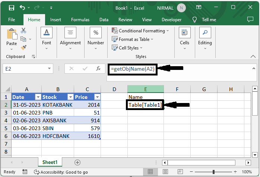Open Accessibility: Good to go checker
Viewport: 260px width, 177px height.
coord(61,172)
